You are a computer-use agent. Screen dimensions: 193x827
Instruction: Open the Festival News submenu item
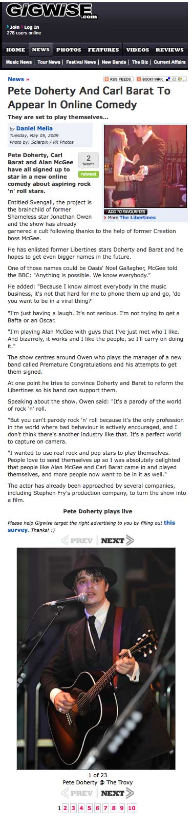click(81, 62)
